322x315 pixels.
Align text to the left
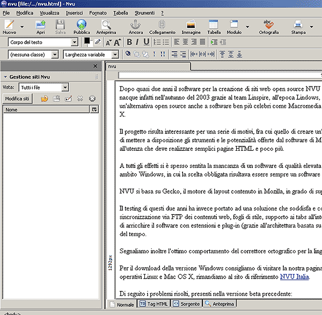pos(177,42)
